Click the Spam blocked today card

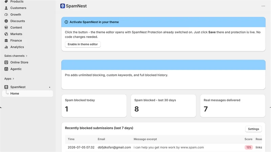[94, 106]
